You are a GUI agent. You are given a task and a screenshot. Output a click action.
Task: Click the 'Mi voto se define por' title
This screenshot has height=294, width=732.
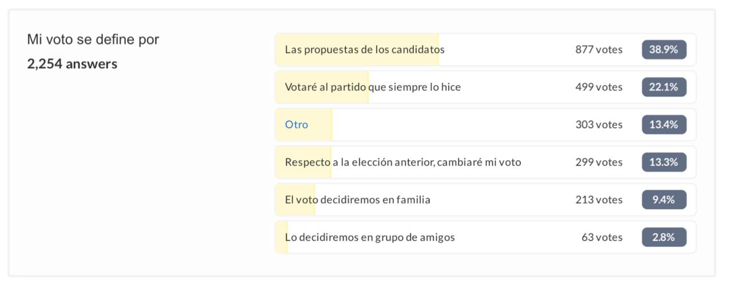coord(93,40)
